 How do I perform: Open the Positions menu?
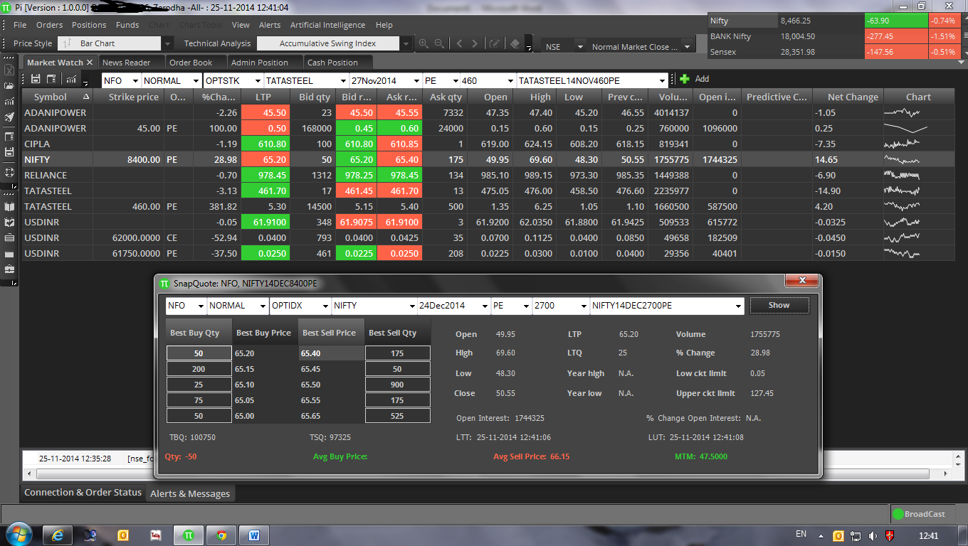click(x=89, y=25)
